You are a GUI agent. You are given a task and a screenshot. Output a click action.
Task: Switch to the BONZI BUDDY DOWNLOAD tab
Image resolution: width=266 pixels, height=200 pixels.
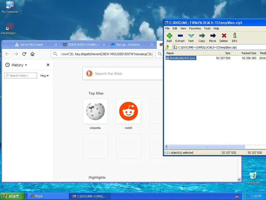click(x=84, y=45)
